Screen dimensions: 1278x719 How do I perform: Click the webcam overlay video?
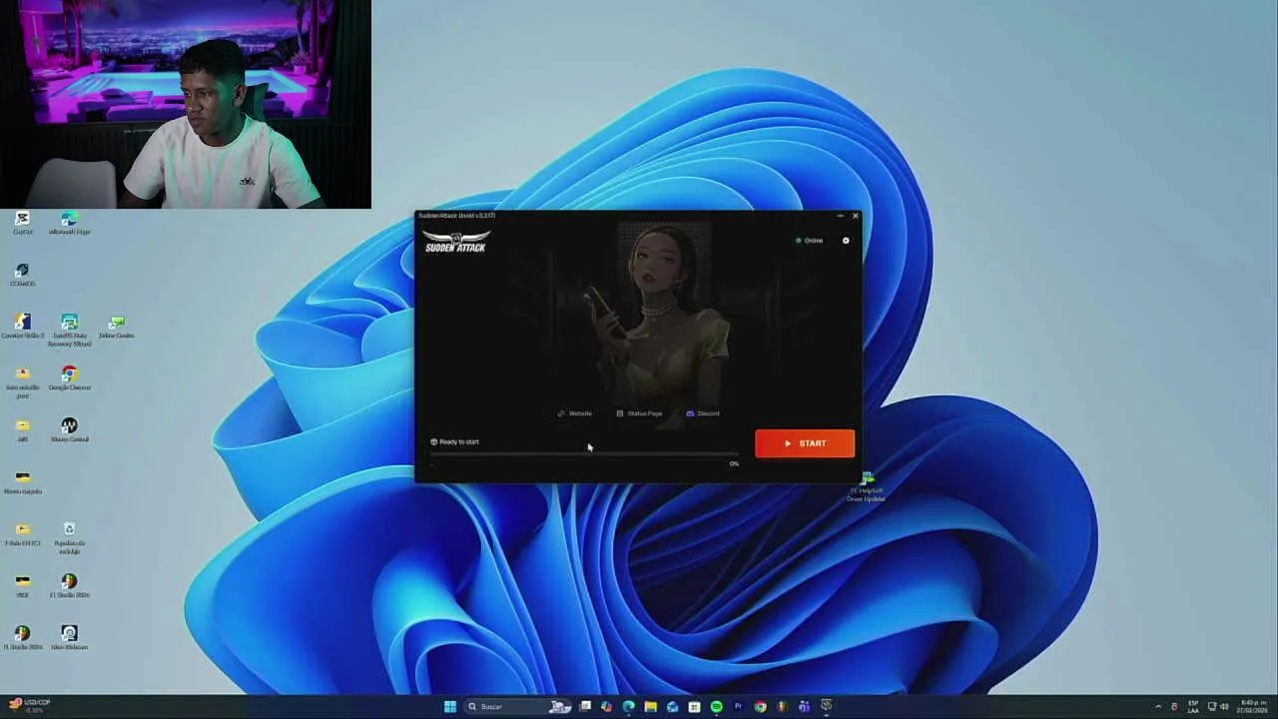tap(186, 104)
